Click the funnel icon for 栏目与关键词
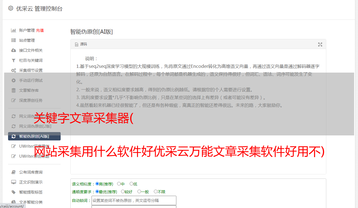This screenshot has width=358, height=208. (13, 60)
